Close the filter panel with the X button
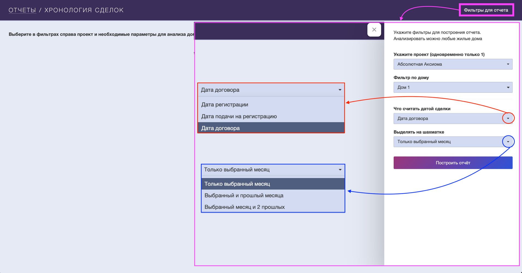522x273 pixels. pyautogui.click(x=374, y=30)
